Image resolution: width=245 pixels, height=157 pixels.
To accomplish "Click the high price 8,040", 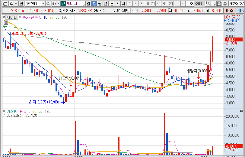I will click(198, 11).
